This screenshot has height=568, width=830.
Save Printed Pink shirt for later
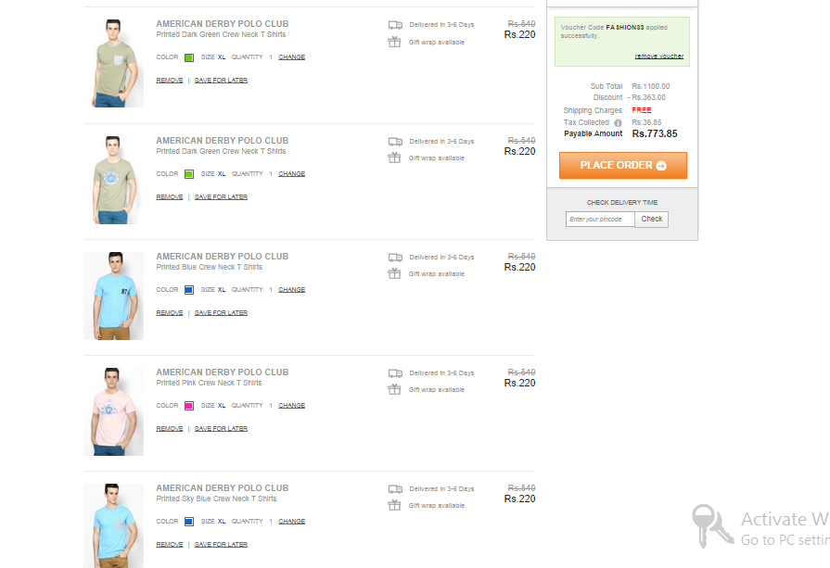tap(221, 429)
